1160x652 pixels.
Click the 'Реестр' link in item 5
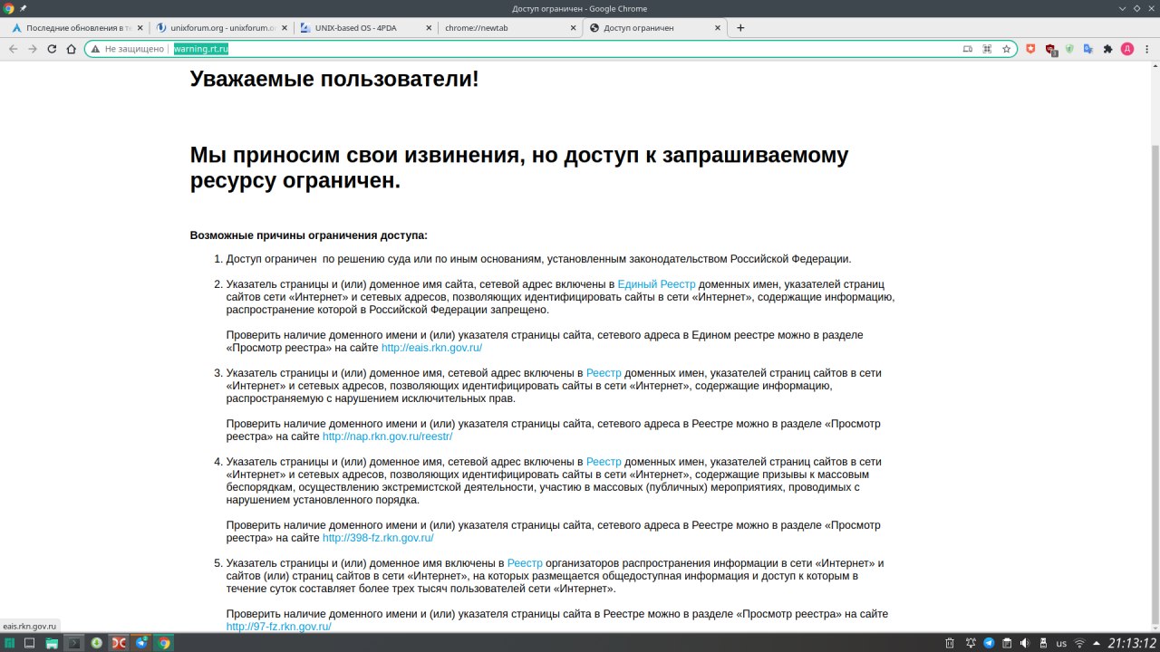point(525,563)
